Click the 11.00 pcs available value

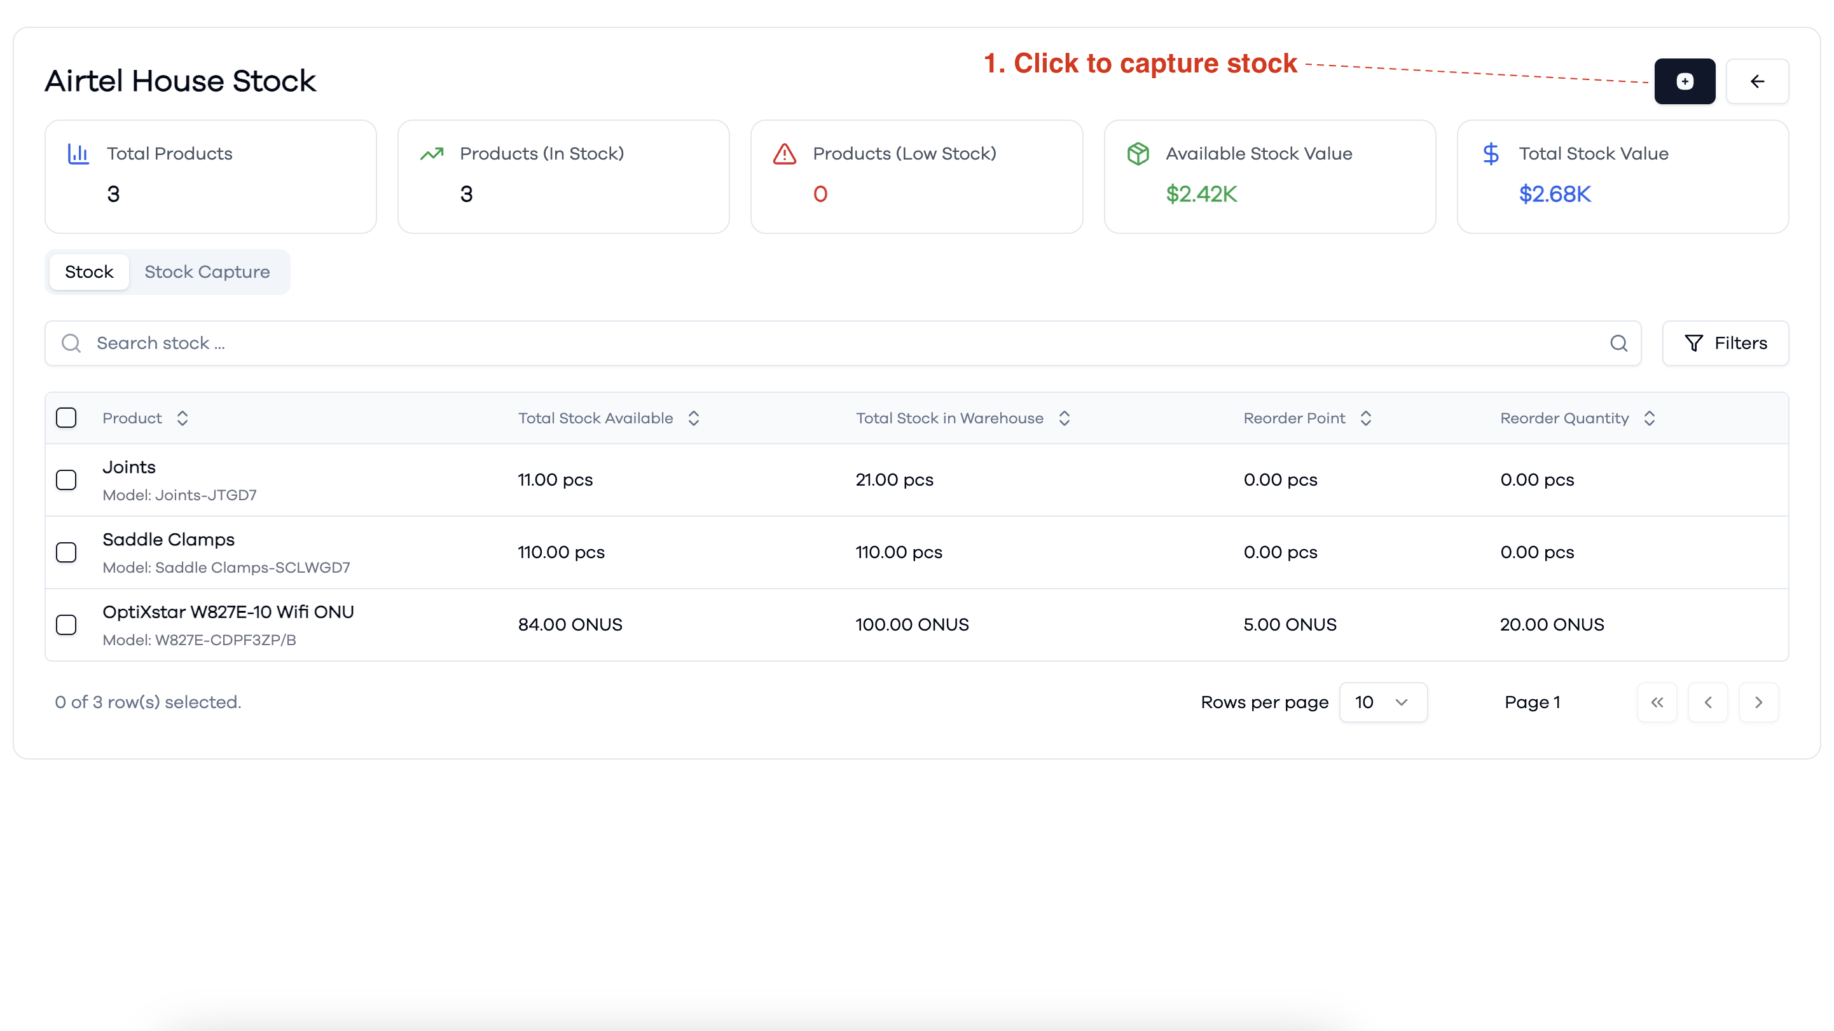[x=555, y=481]
